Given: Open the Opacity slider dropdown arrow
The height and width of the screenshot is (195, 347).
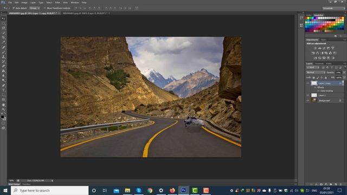Looking at the screenshot, I should point(344,73).
